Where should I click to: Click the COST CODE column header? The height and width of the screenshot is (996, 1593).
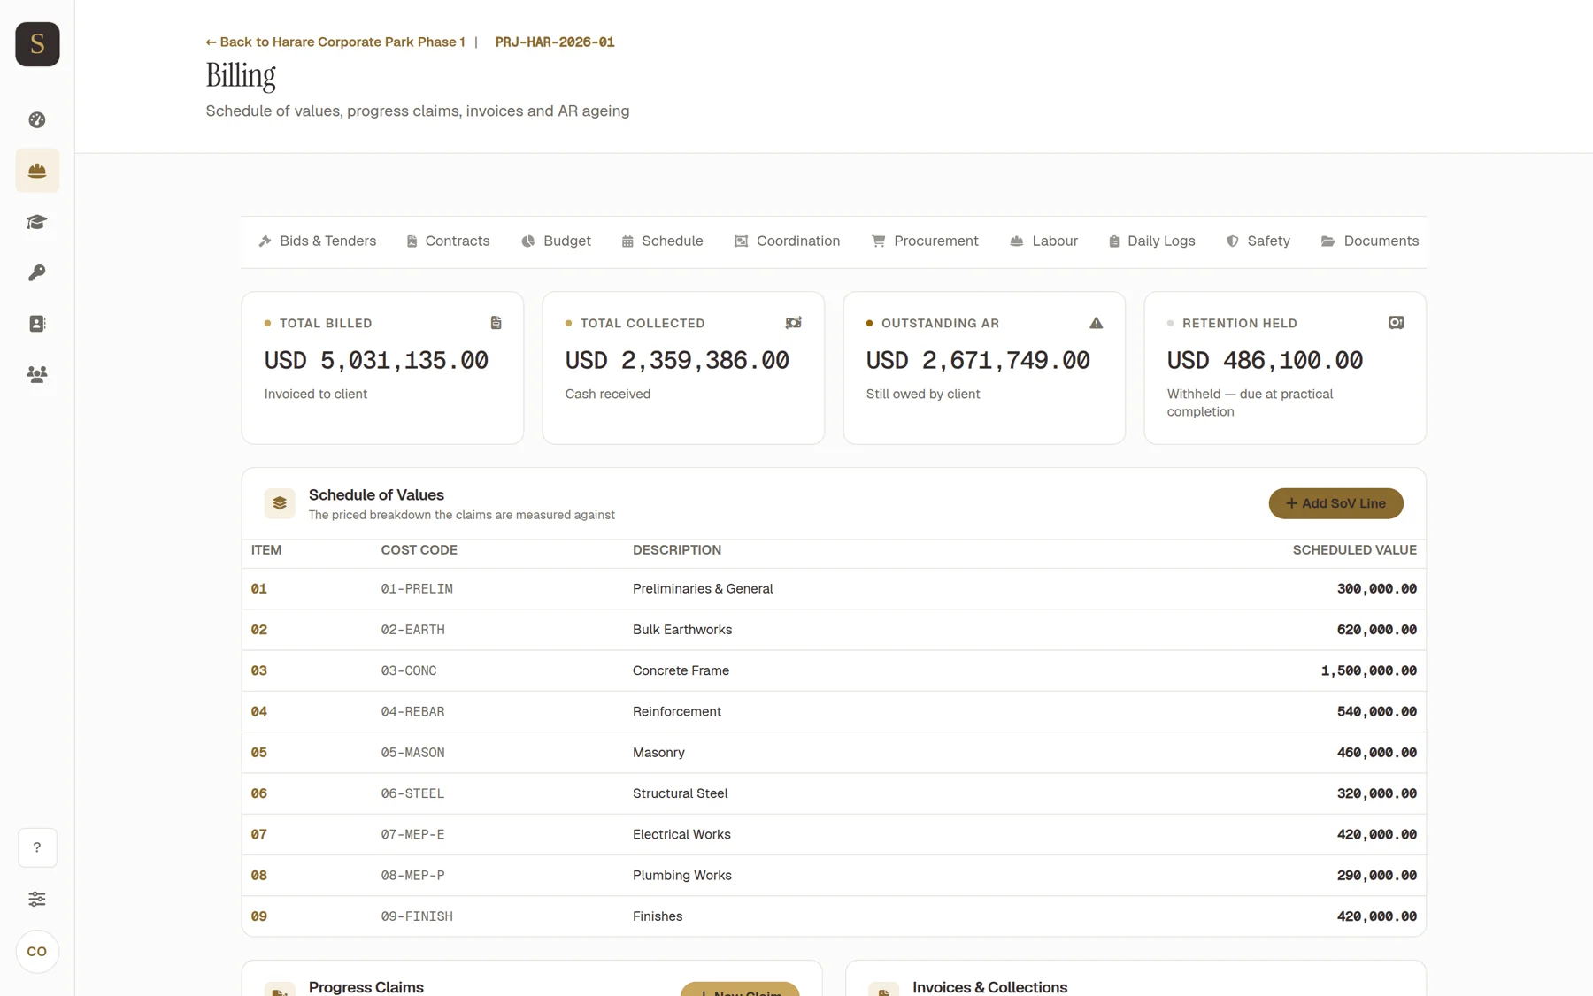(x=419, y=550)
